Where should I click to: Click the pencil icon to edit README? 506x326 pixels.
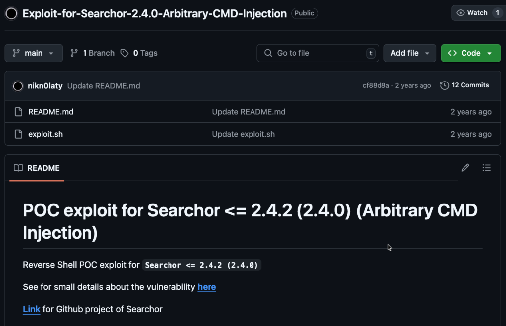(x=465, y=168)
